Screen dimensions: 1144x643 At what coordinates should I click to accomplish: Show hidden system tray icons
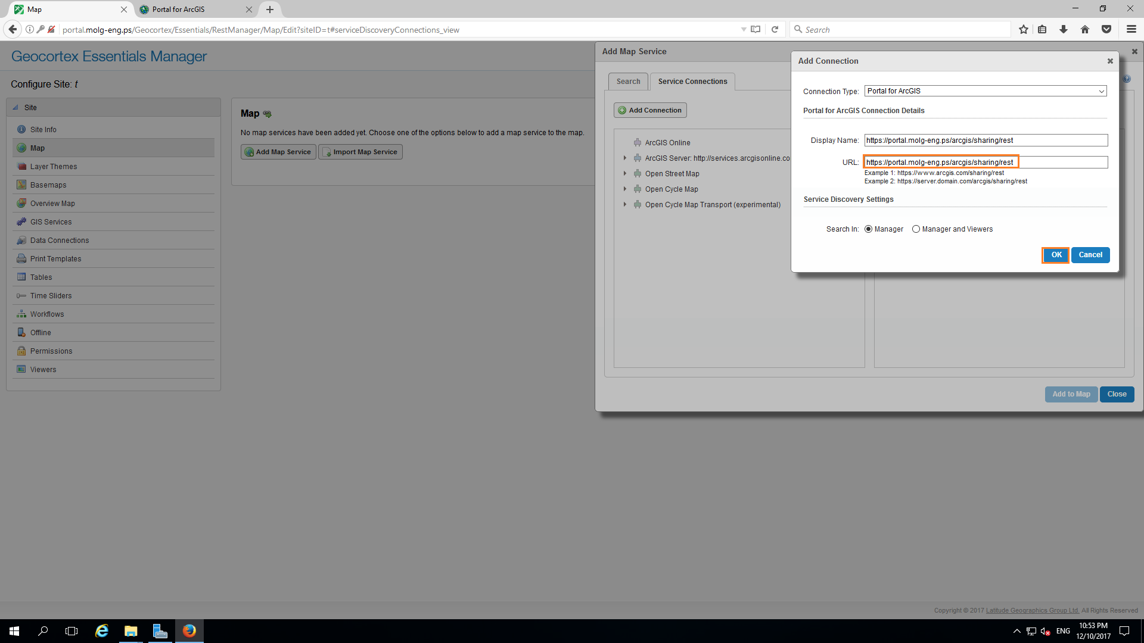click(x=1017, y=631)
